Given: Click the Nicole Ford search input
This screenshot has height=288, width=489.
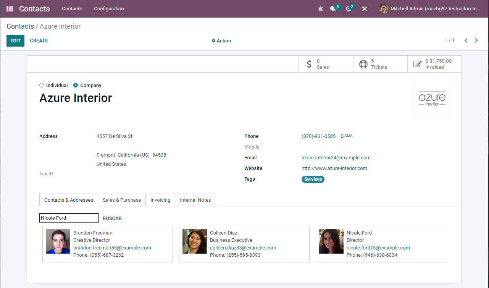Looking at the screenshot, I should tap(69, 218).
